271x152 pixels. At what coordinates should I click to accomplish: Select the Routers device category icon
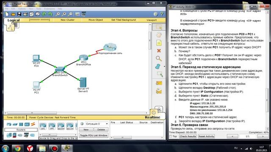[x=9, y=124]
